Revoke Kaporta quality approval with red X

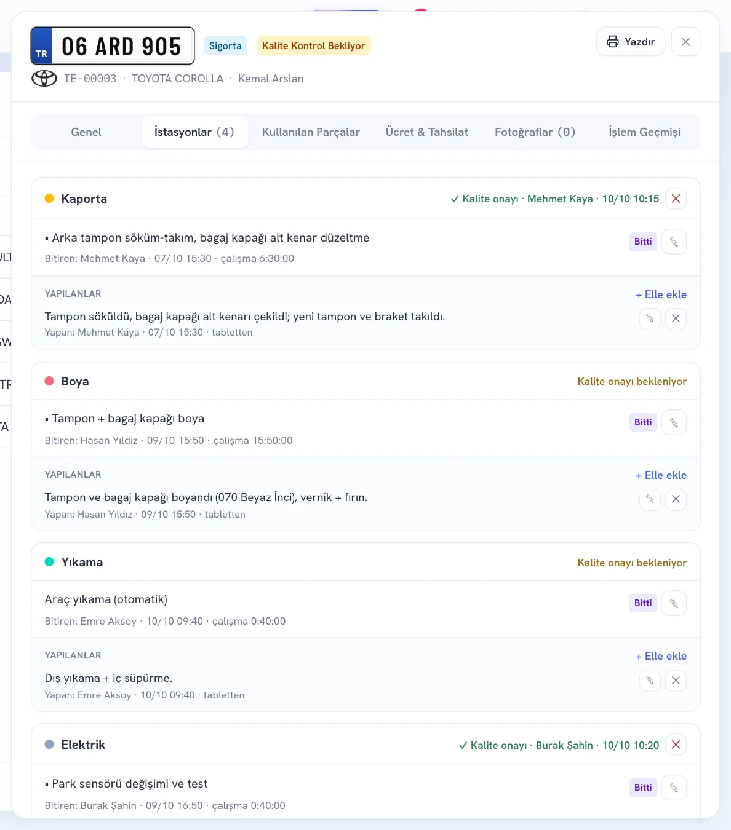coord(676,199)
